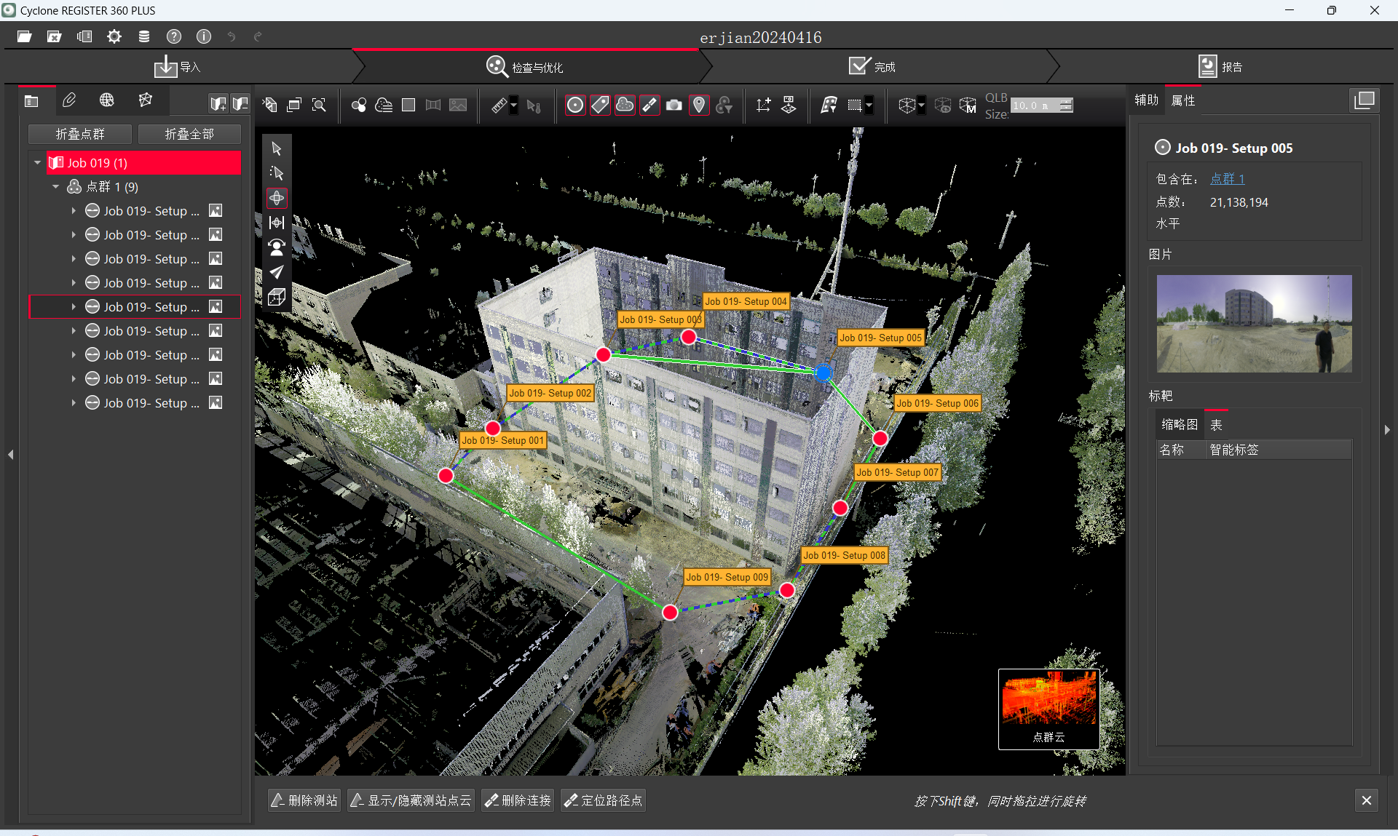Viewport: 1398px width, 836px height.
Task: Activate the orbit navigation tool
Action: pos(277,198)
